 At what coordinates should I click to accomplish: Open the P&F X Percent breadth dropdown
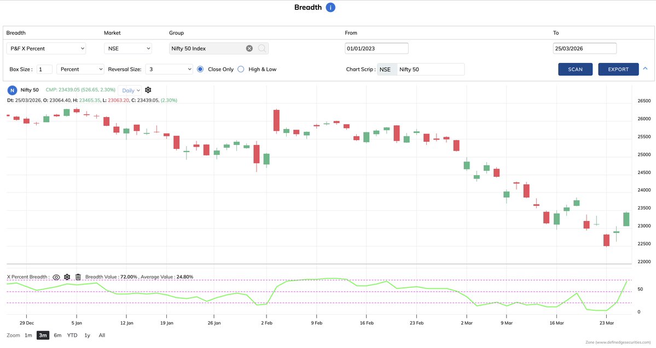[x=46, y=48]
